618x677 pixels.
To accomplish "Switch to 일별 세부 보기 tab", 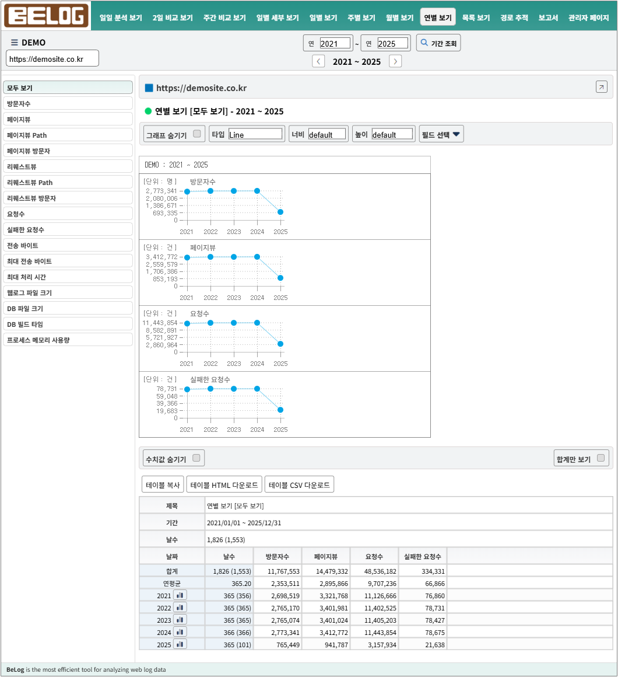I will (x=278, y=18).
